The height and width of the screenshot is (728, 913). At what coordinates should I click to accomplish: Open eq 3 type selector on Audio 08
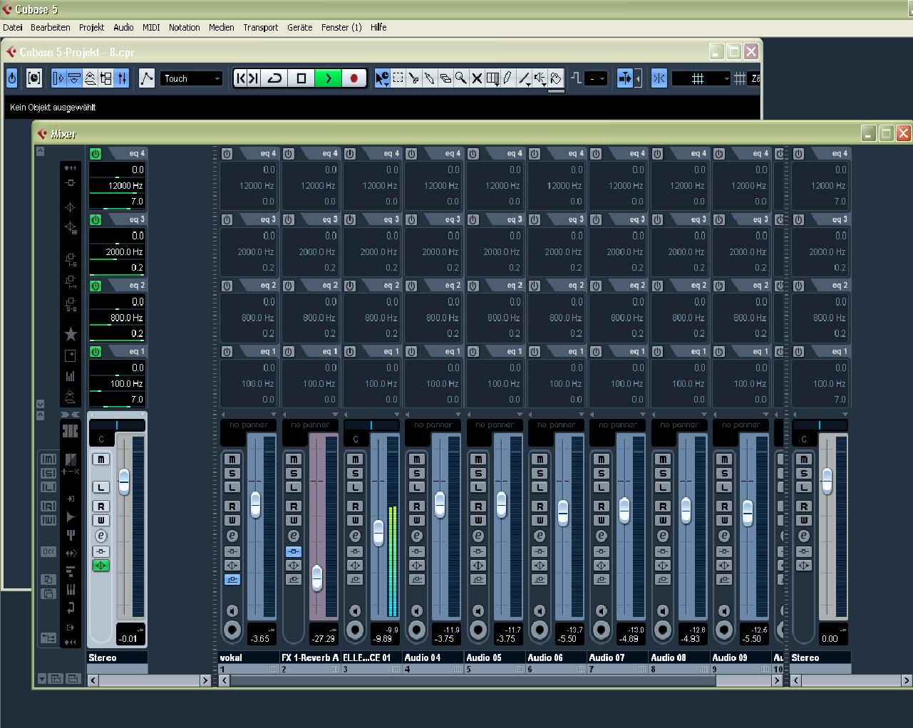pos(692,219)
